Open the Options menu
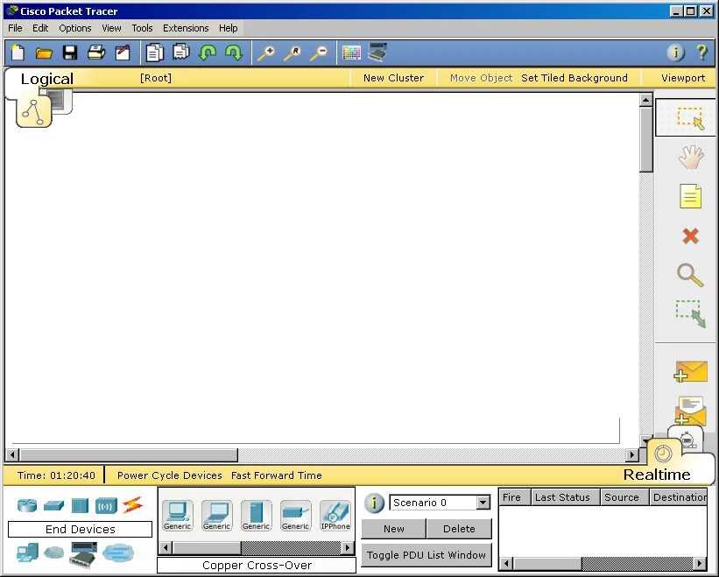Viewport: 719px width, 577px height. (75, 28)
